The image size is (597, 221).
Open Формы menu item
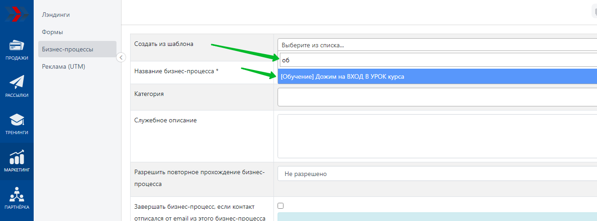click(x=52, y=32)
